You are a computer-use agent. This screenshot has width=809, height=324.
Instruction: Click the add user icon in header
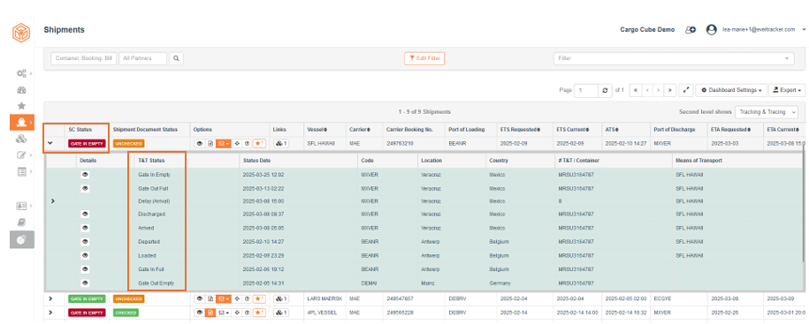point(691,30)
